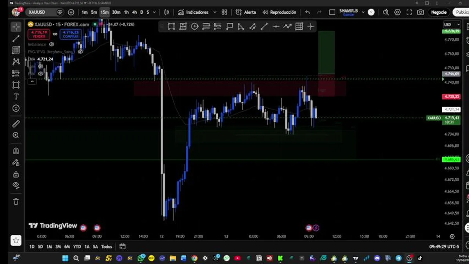Screen dimensions: 469x264
Task: Open the UTC-5 timezone menu
Action: [444, 247]
